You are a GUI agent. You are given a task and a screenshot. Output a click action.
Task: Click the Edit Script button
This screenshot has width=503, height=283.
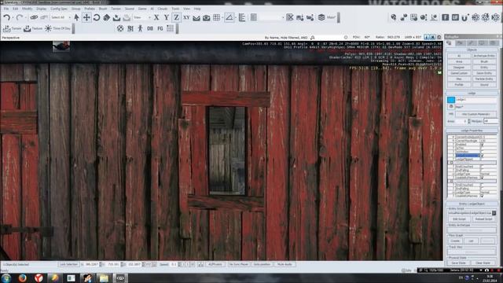(459, 219)
